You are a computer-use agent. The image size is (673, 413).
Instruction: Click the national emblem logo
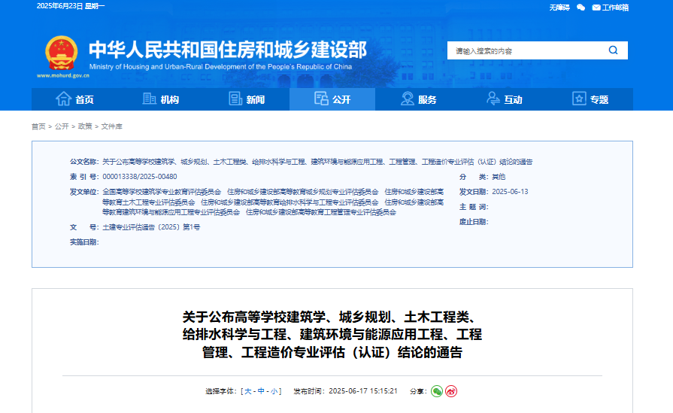pos(62,53)
